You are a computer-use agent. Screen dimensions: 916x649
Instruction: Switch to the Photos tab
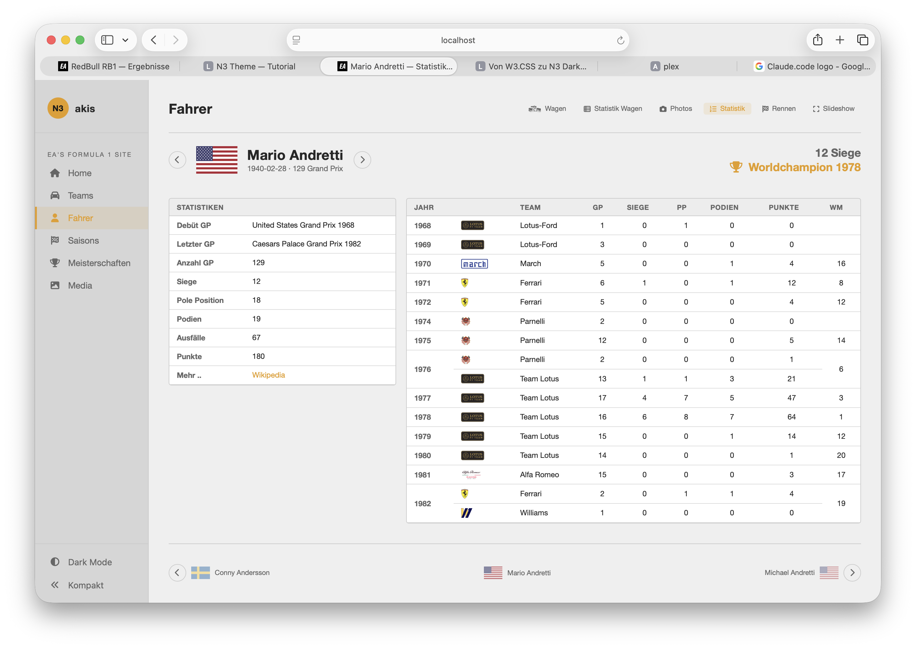[x=675, y=109]
